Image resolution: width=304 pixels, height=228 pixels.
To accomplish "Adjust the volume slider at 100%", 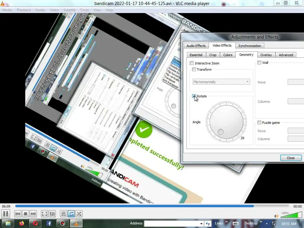I will point(291,215).
